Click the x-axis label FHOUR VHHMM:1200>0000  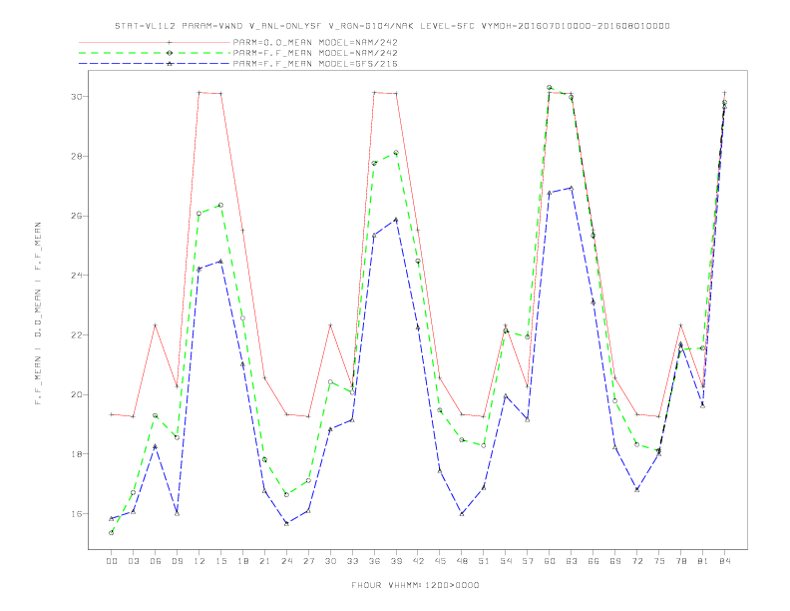[415, 585]
